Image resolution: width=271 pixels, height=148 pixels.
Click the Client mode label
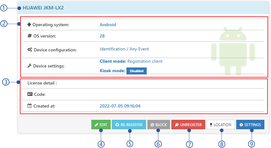tap(113, 61)
